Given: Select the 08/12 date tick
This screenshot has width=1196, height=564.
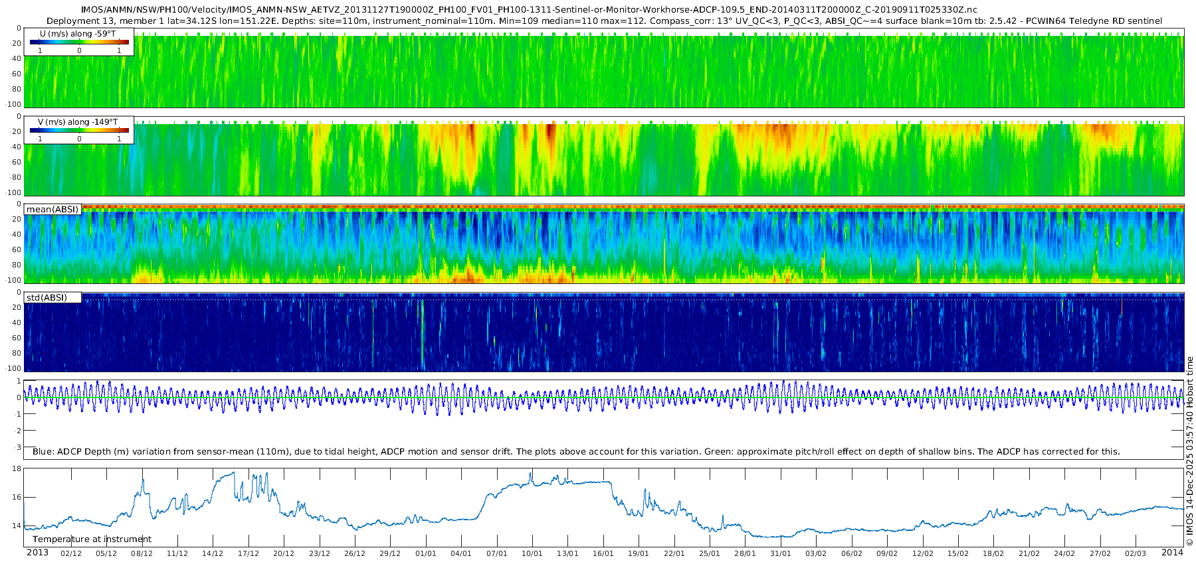Looking at the screenshot, I should click(142, 553).
